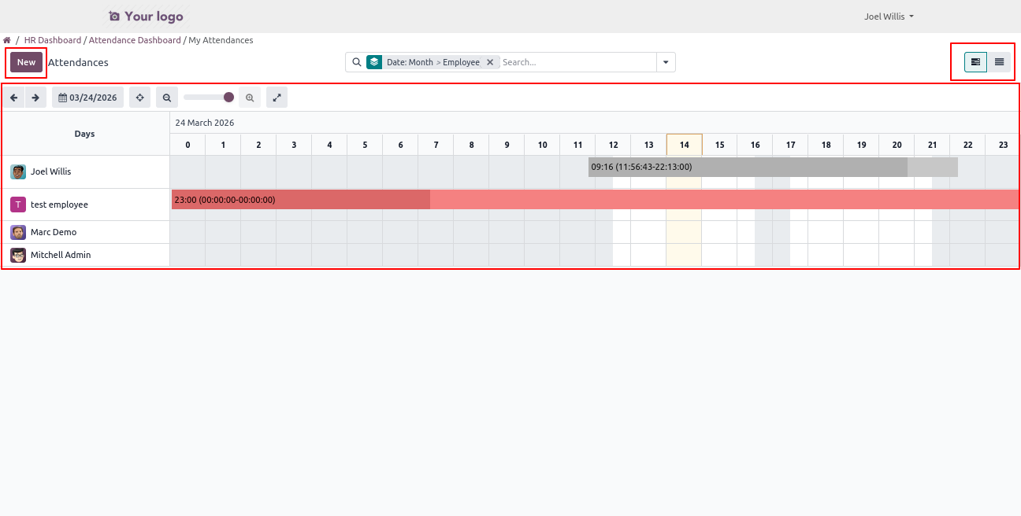This screenshot has height=516, width=1021.
Task: Open HR Dashboard breadcrumb
Action: click(x=53, y=40)
